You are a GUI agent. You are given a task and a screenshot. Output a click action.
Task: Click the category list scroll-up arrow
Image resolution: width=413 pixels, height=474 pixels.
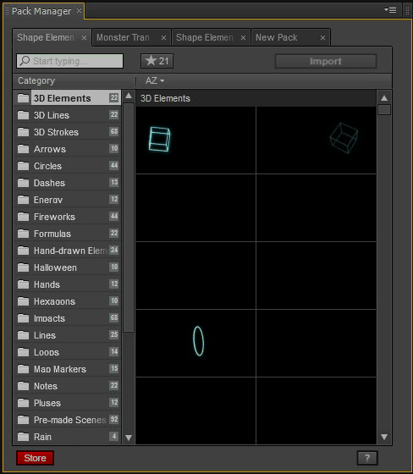click(x=129, y=96)
